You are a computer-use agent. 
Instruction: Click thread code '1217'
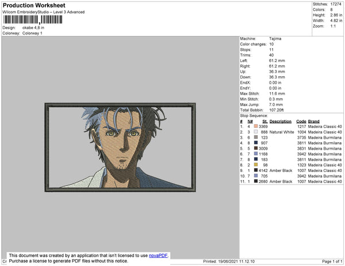pyautogui.click(x=302, y=127)
